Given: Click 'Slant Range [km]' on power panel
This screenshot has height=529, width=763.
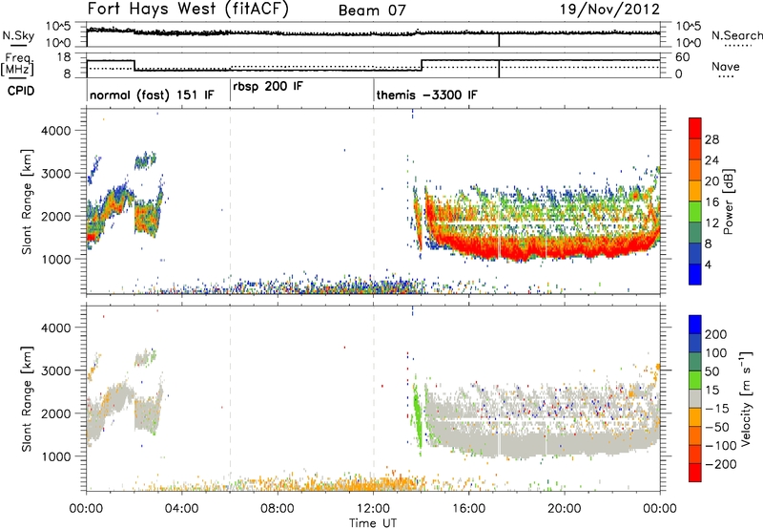Looking at the screenshot, I should 27,201.
